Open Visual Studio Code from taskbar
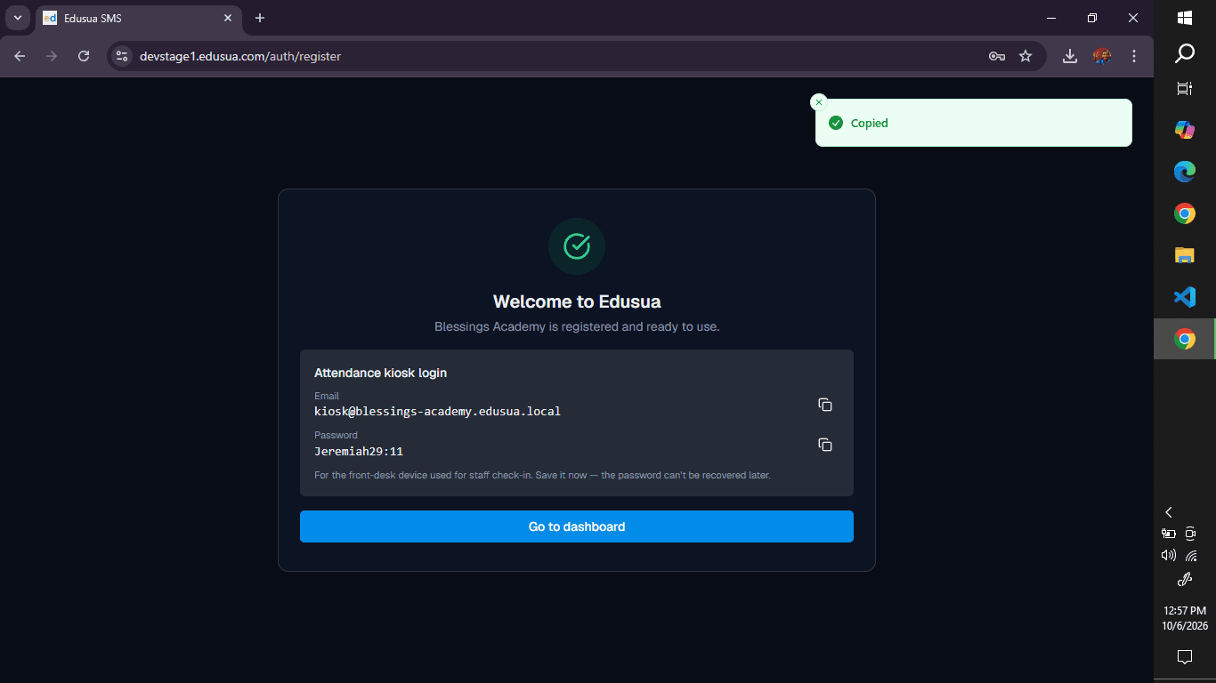 click(1185, 297)
